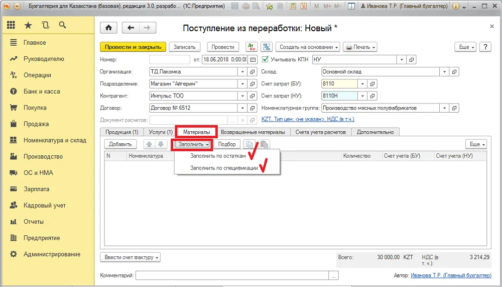502x287 pixels.
Task: Move row down in Materials table
Action: click(x=161, y=144)
